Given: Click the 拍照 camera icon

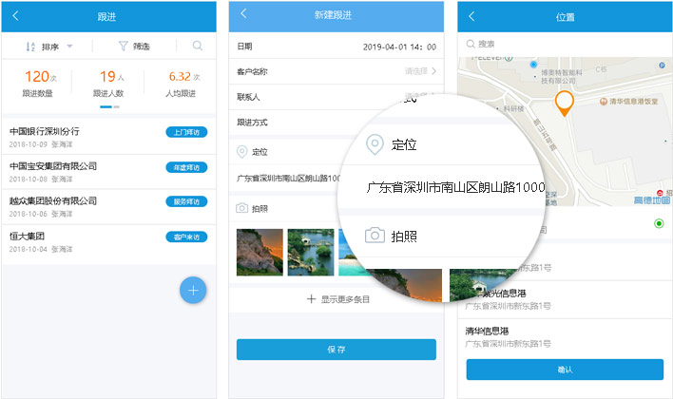Looking at the screenshot, I should point(242,207).
